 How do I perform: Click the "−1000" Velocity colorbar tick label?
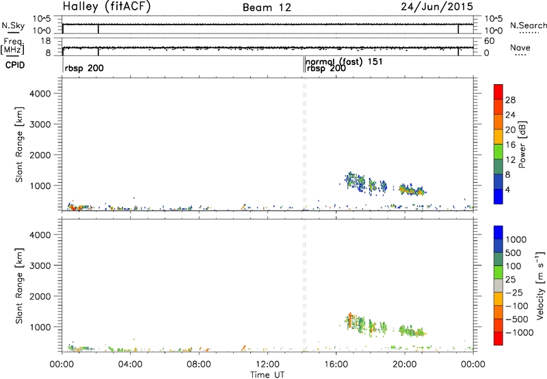520,332
